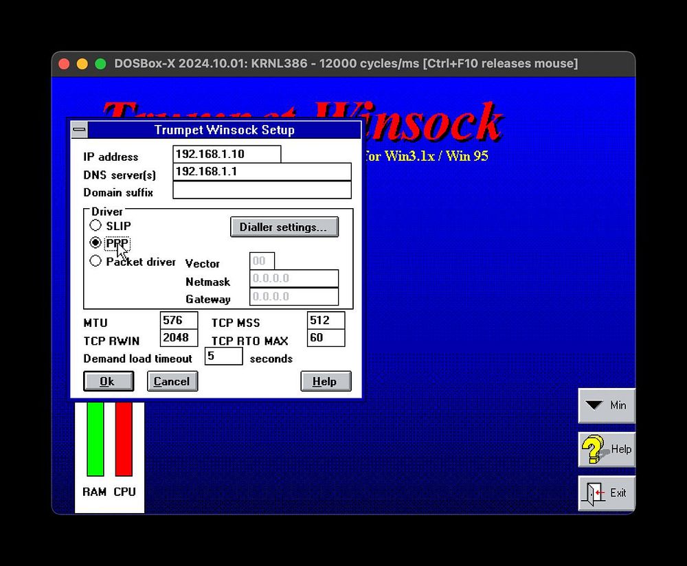Screen dimensions: 687x566
Task: Click the macOS yellow minimize button
Action: tap(82, 64)
